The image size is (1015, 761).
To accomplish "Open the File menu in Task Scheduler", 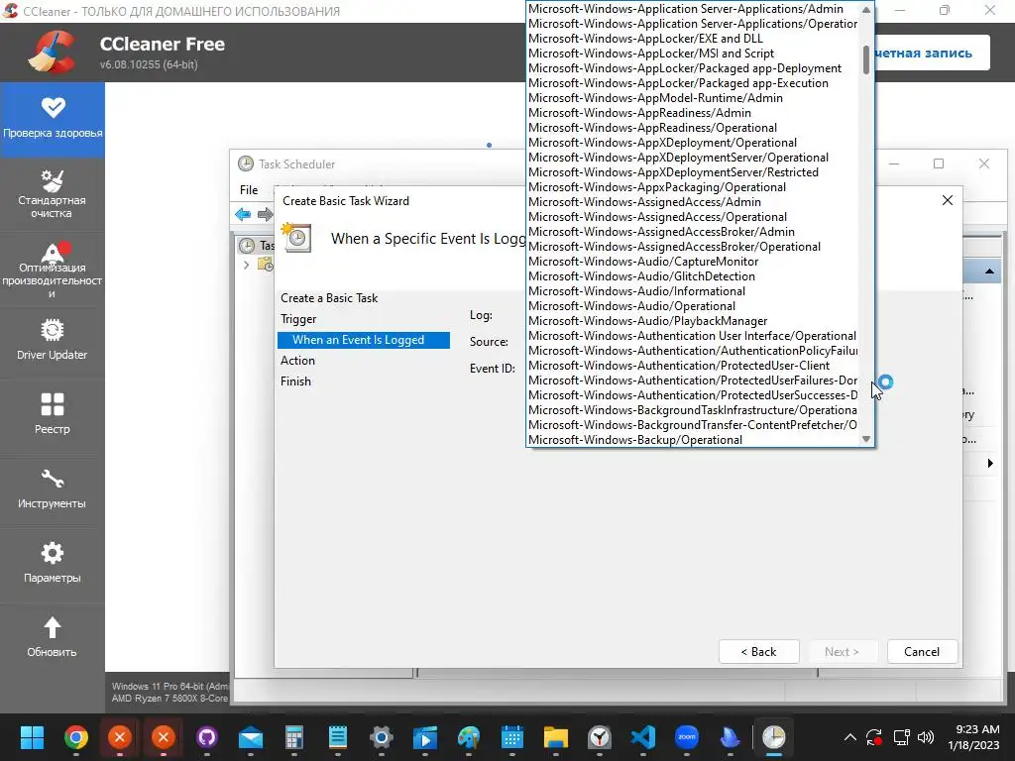I will 249,189.
